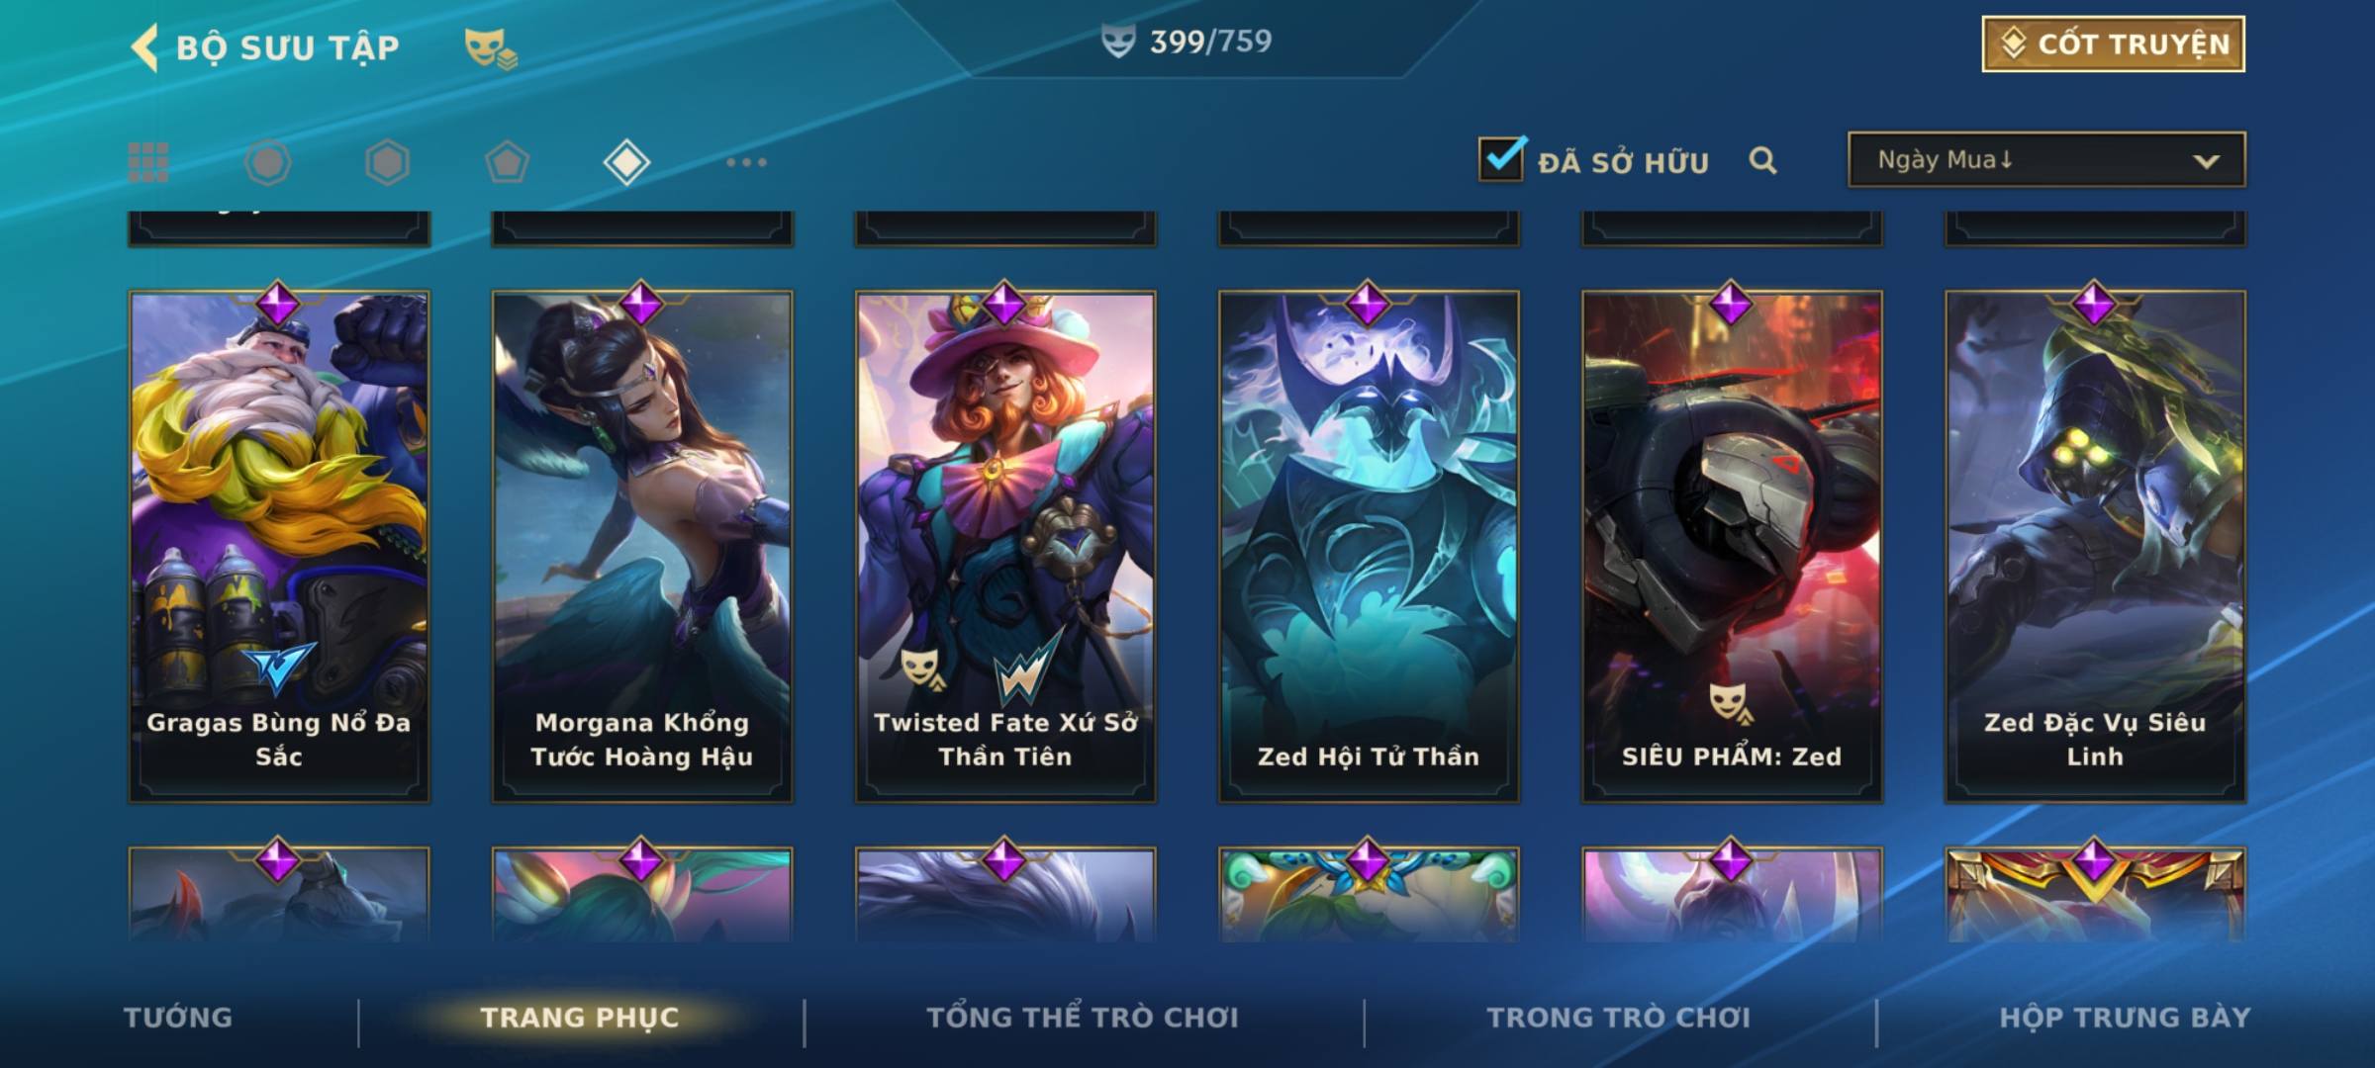Open the skin search magnifier
The image size is (2375, 1068).
tap(1762, 160)
